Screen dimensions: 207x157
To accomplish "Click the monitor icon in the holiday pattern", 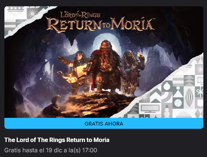I will 150,108.
